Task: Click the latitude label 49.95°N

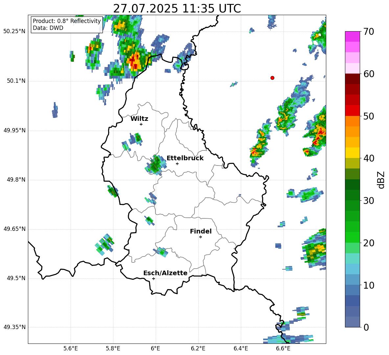Action: 14,130
